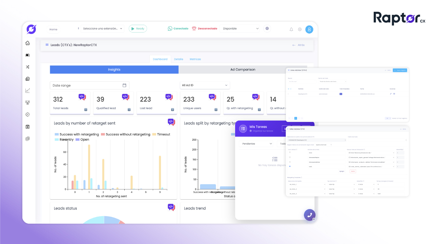Open the top bar settings gear
Screen dimensions: 434x244
300,29
